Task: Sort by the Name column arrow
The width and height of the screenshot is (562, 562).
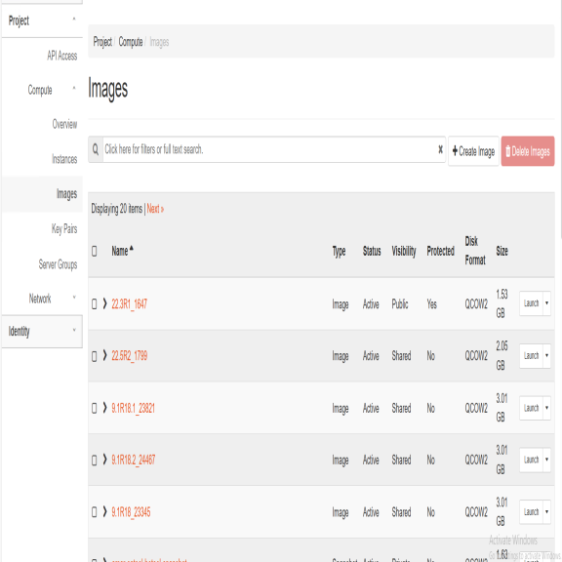Action: point(132,248)
